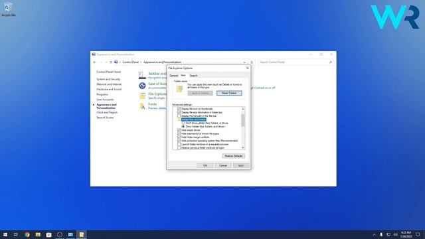Go up one level in Control Panel
Viewport: 425px width, 239px height.
click(111, 62)
